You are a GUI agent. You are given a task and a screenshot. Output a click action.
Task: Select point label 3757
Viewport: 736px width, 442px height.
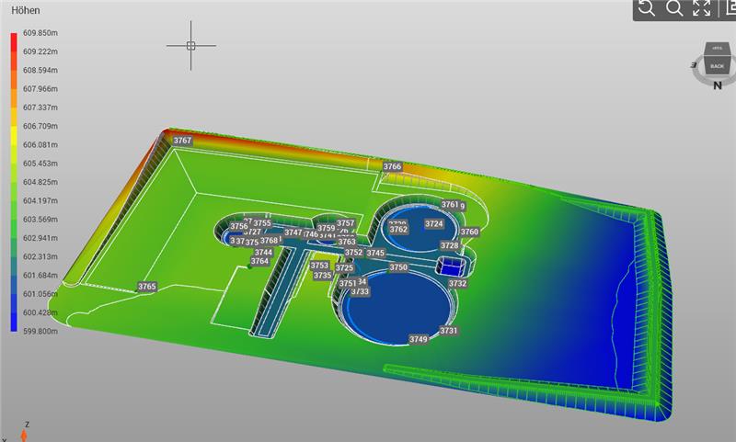[346, 223]
